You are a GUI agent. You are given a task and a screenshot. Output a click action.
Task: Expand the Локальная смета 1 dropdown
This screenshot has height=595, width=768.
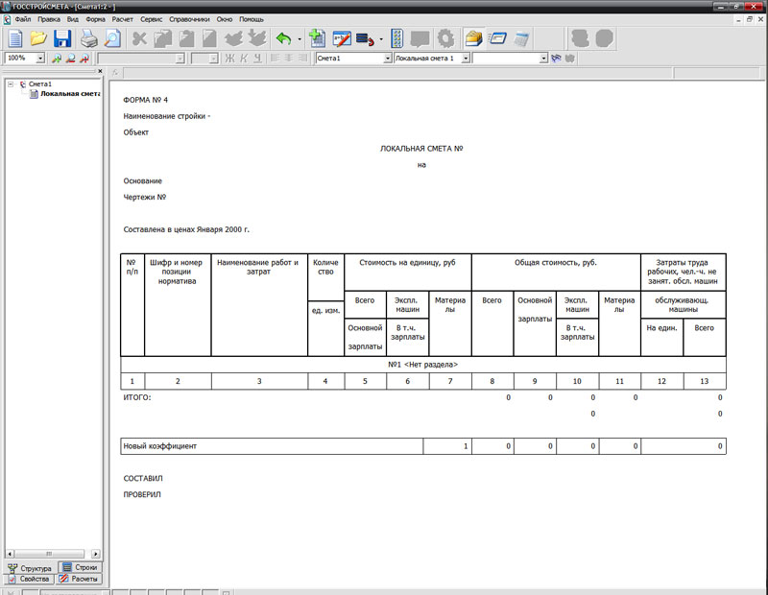click(x=466, y=59)
